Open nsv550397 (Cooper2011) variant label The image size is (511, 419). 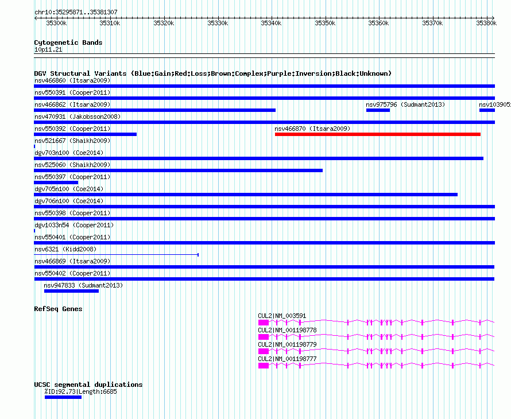[x=72, y=177]
